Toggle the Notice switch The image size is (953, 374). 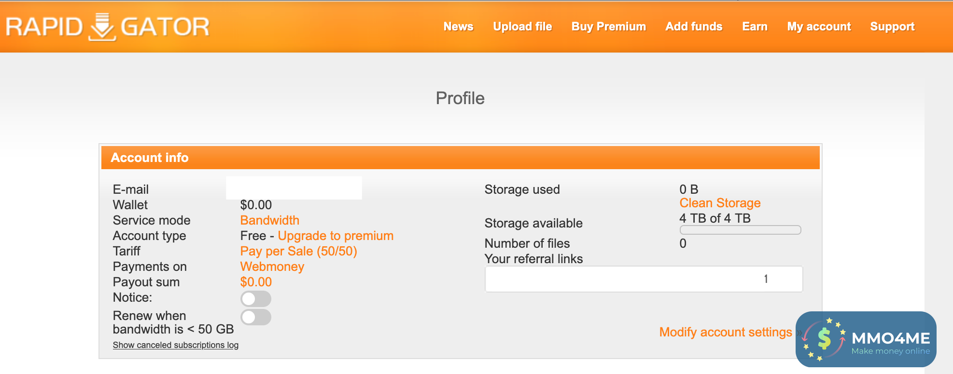click(x=256, y=299)
